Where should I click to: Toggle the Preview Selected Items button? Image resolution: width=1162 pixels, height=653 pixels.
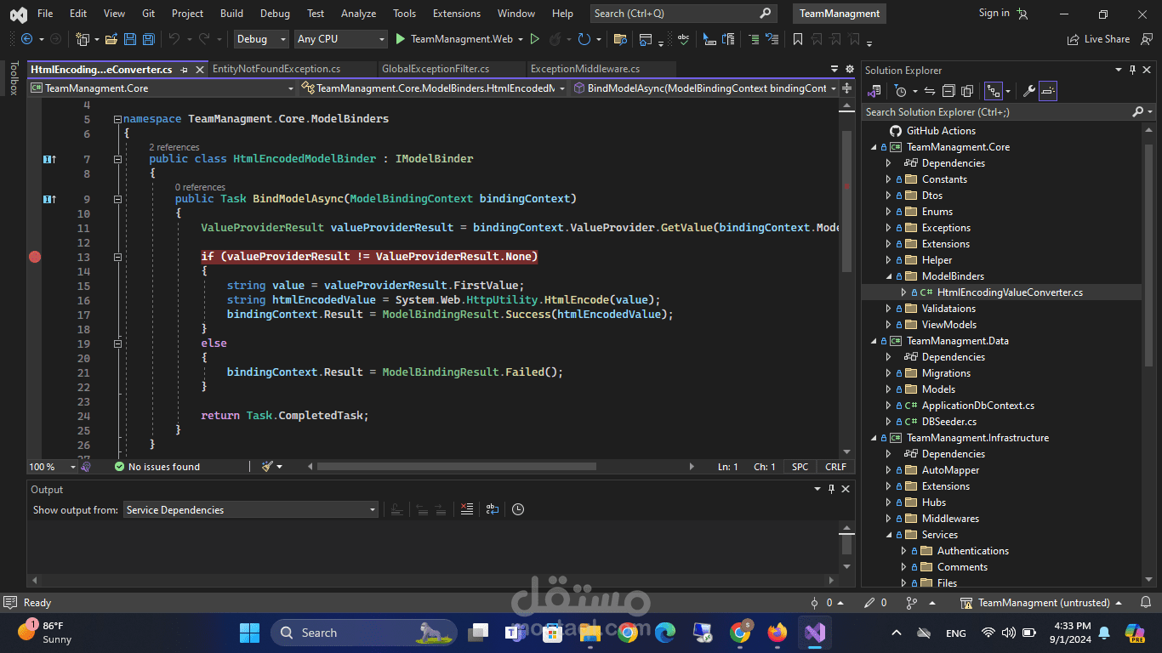1048,91
